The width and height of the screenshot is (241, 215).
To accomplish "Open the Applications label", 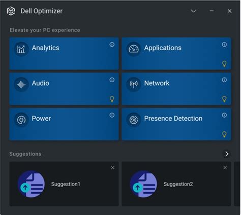I will pos(163,48).
